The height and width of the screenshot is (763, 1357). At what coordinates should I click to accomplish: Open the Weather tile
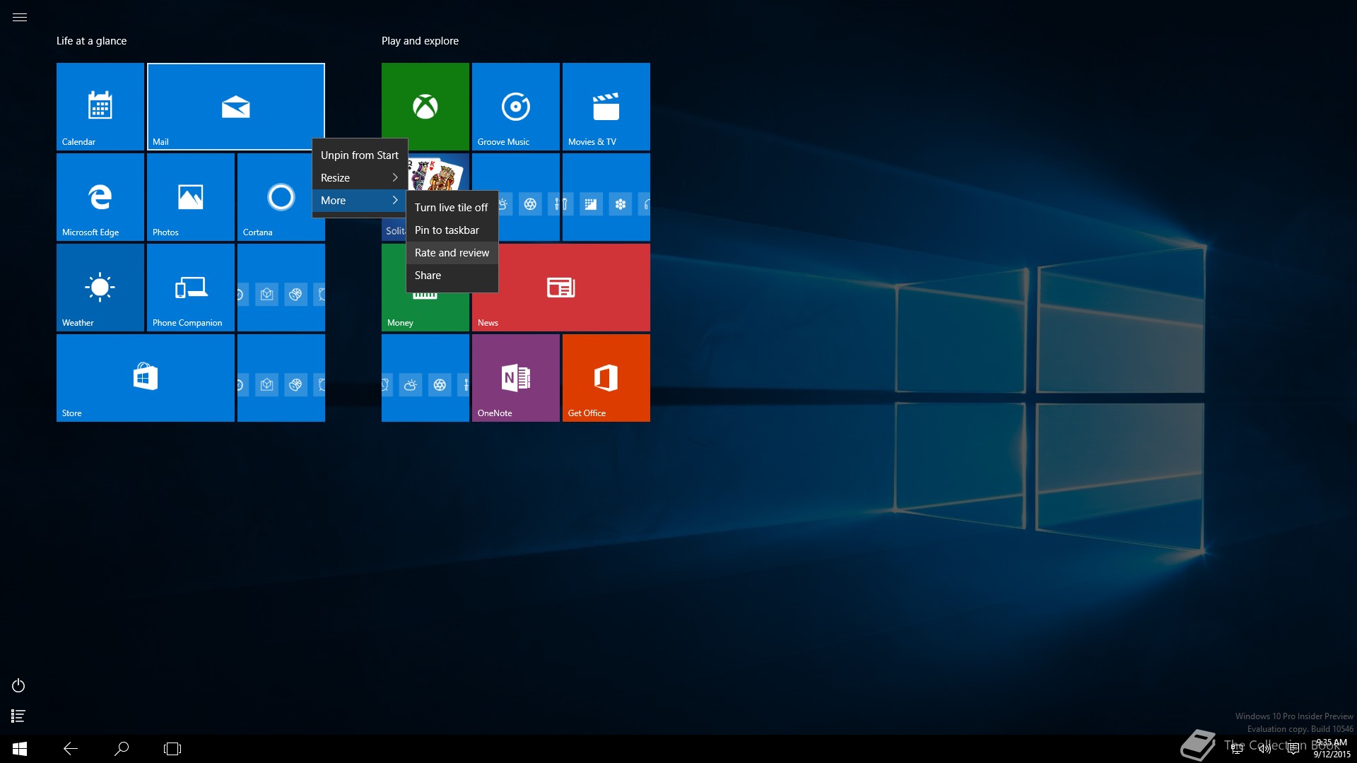pyautogui.click(x=100, y=288)
